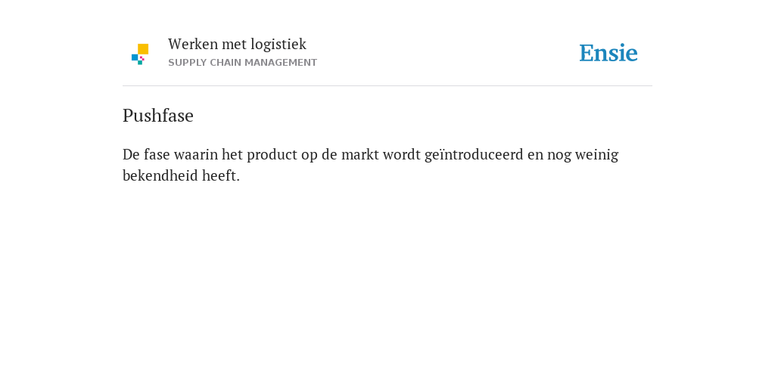The height and width of the screenshot is (387, 775).
Task: Click the Ensie brand logo
Action: coord(608,53)
